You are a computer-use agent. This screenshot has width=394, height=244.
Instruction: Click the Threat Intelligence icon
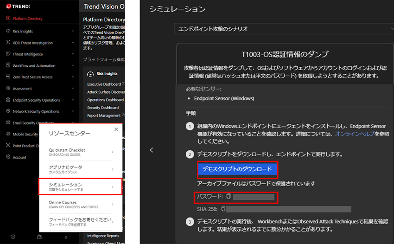8,54
